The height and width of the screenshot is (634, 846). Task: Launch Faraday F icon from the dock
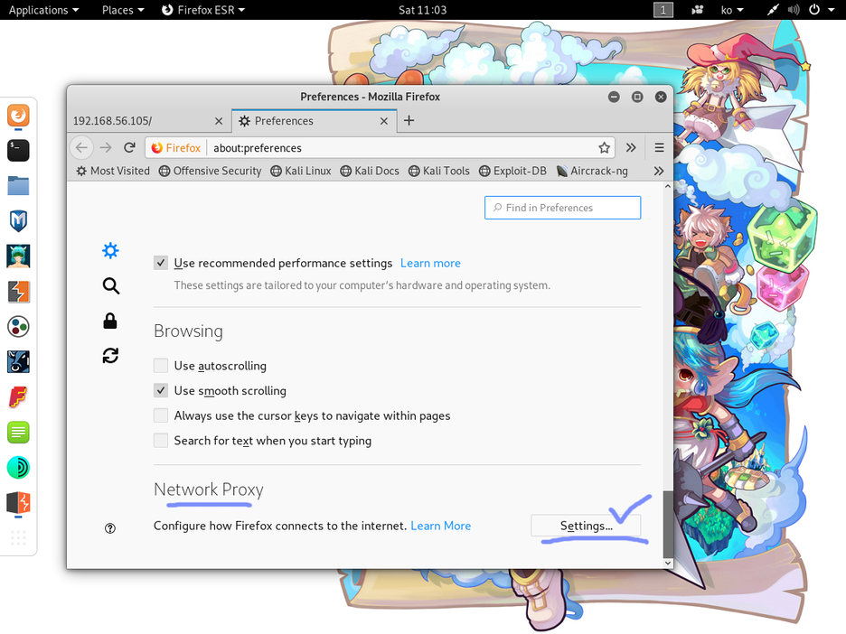click(18, 397)
